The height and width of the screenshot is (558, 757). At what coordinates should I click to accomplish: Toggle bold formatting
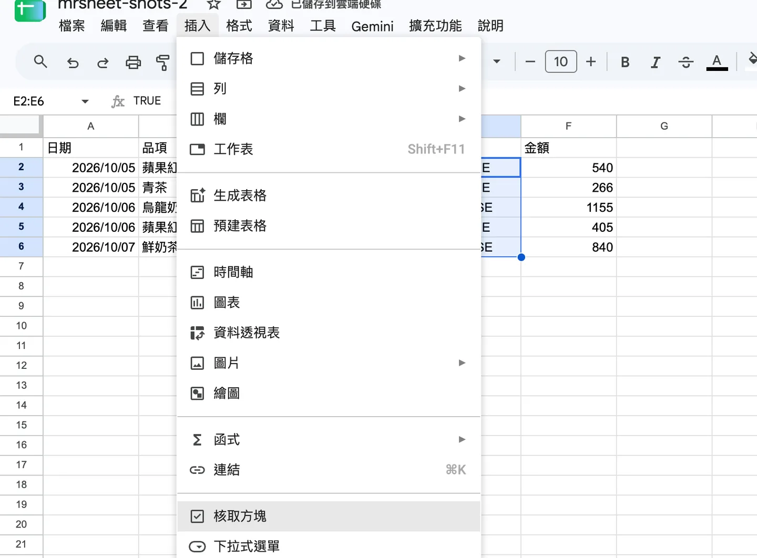pos(625,62)
